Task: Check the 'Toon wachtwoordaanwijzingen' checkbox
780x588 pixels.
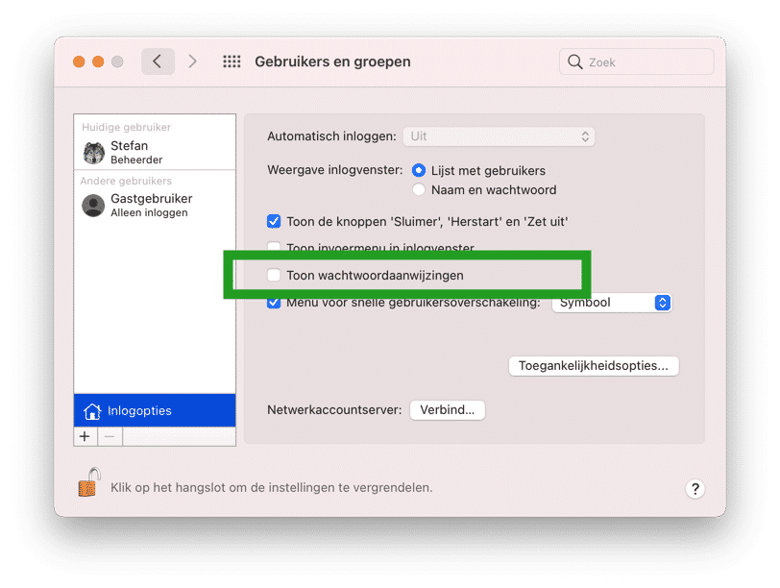Action: 274,275
